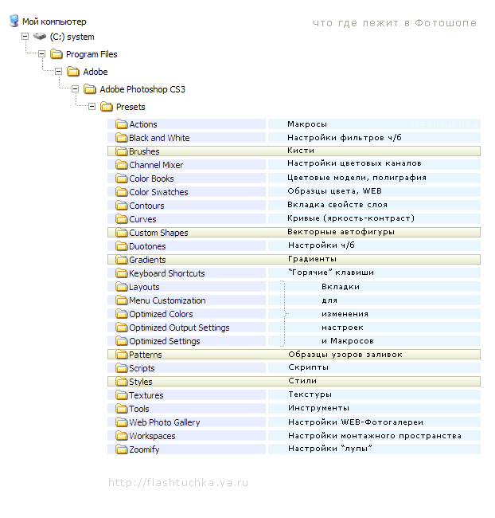Click the description text 'Стили'
495x518 pixels.
pyautogui.click(x=302, y=381)
